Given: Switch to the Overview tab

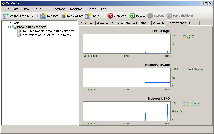Looking at the screenshot, I should tap(87, 23).
